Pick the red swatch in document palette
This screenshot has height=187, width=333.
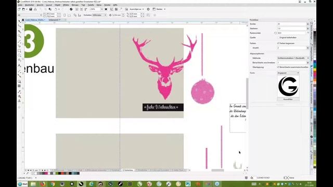62,173
